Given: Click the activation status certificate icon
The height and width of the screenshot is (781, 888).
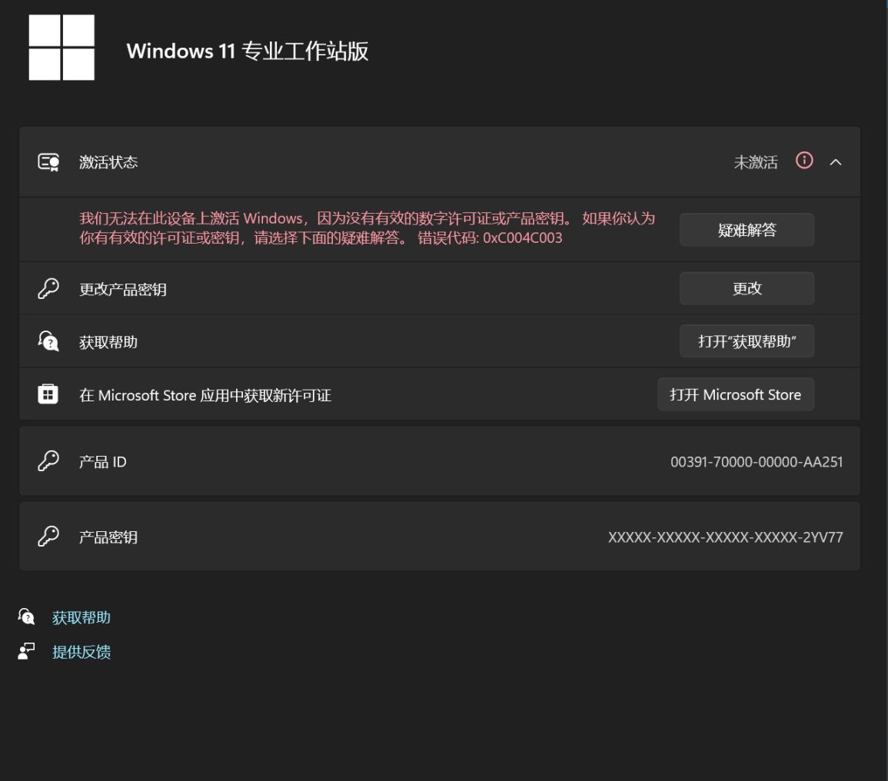Looking at the screenshot, I should (x=48, y=162).
